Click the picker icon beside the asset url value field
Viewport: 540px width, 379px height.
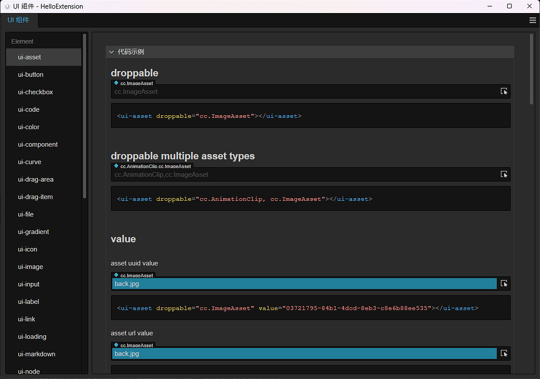[504, 353]
